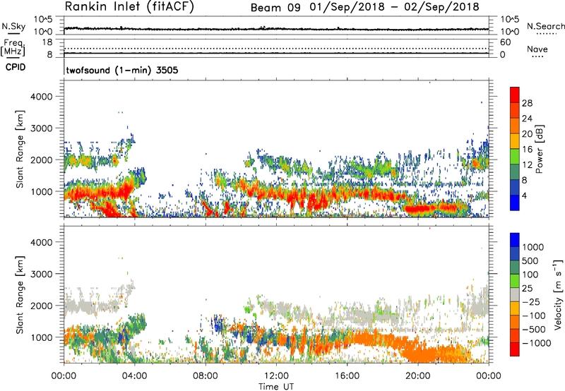Click the left '10^5' sky noise axis value
Image resolution: width=565 pixels, height=391 pixels.
[43, 20]
